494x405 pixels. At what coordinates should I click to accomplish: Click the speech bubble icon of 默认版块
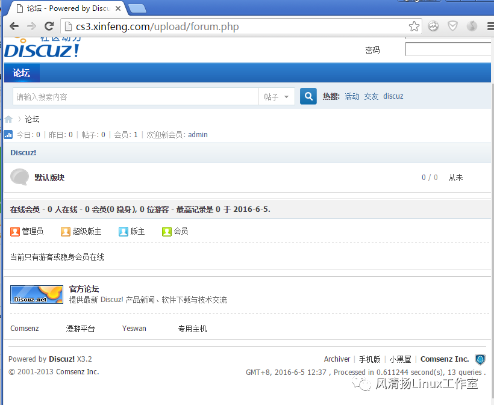19,177
